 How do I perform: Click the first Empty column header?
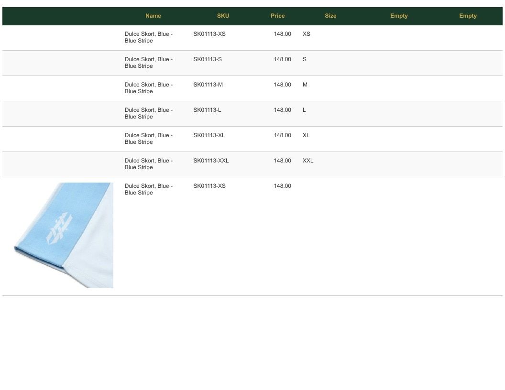[x=399, y=16]
